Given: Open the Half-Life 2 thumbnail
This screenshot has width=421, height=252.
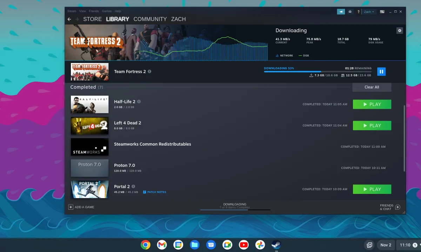Looking at the screenshot, I should [x=89, y=104].
